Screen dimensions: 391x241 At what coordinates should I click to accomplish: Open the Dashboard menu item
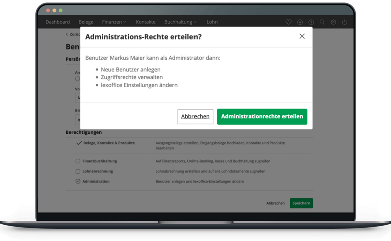pyautogui.click(x=58, y=22)
